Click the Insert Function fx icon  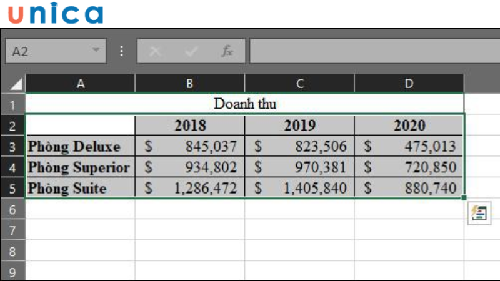(x=227, y=51)
